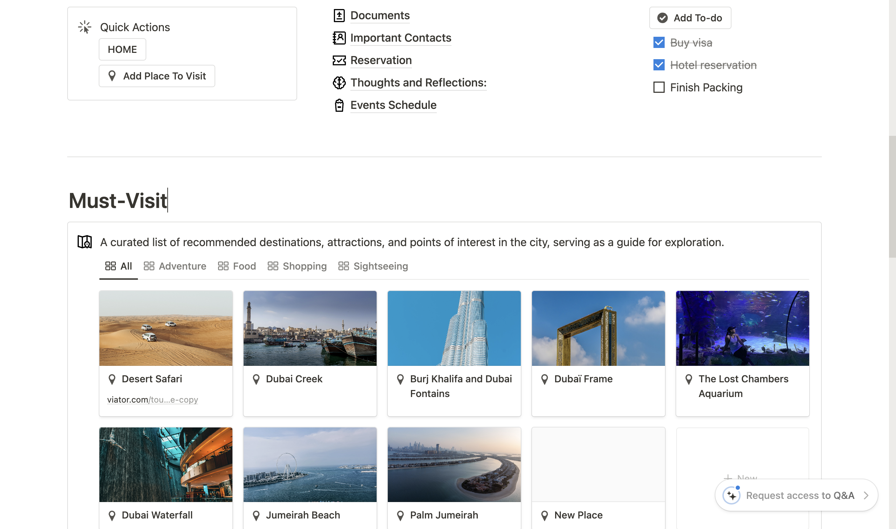The width and height of the screenshot is (896, 529).
Task: Uncheck the Hotel reservation checkbox
Action: [x=659, y=65]
